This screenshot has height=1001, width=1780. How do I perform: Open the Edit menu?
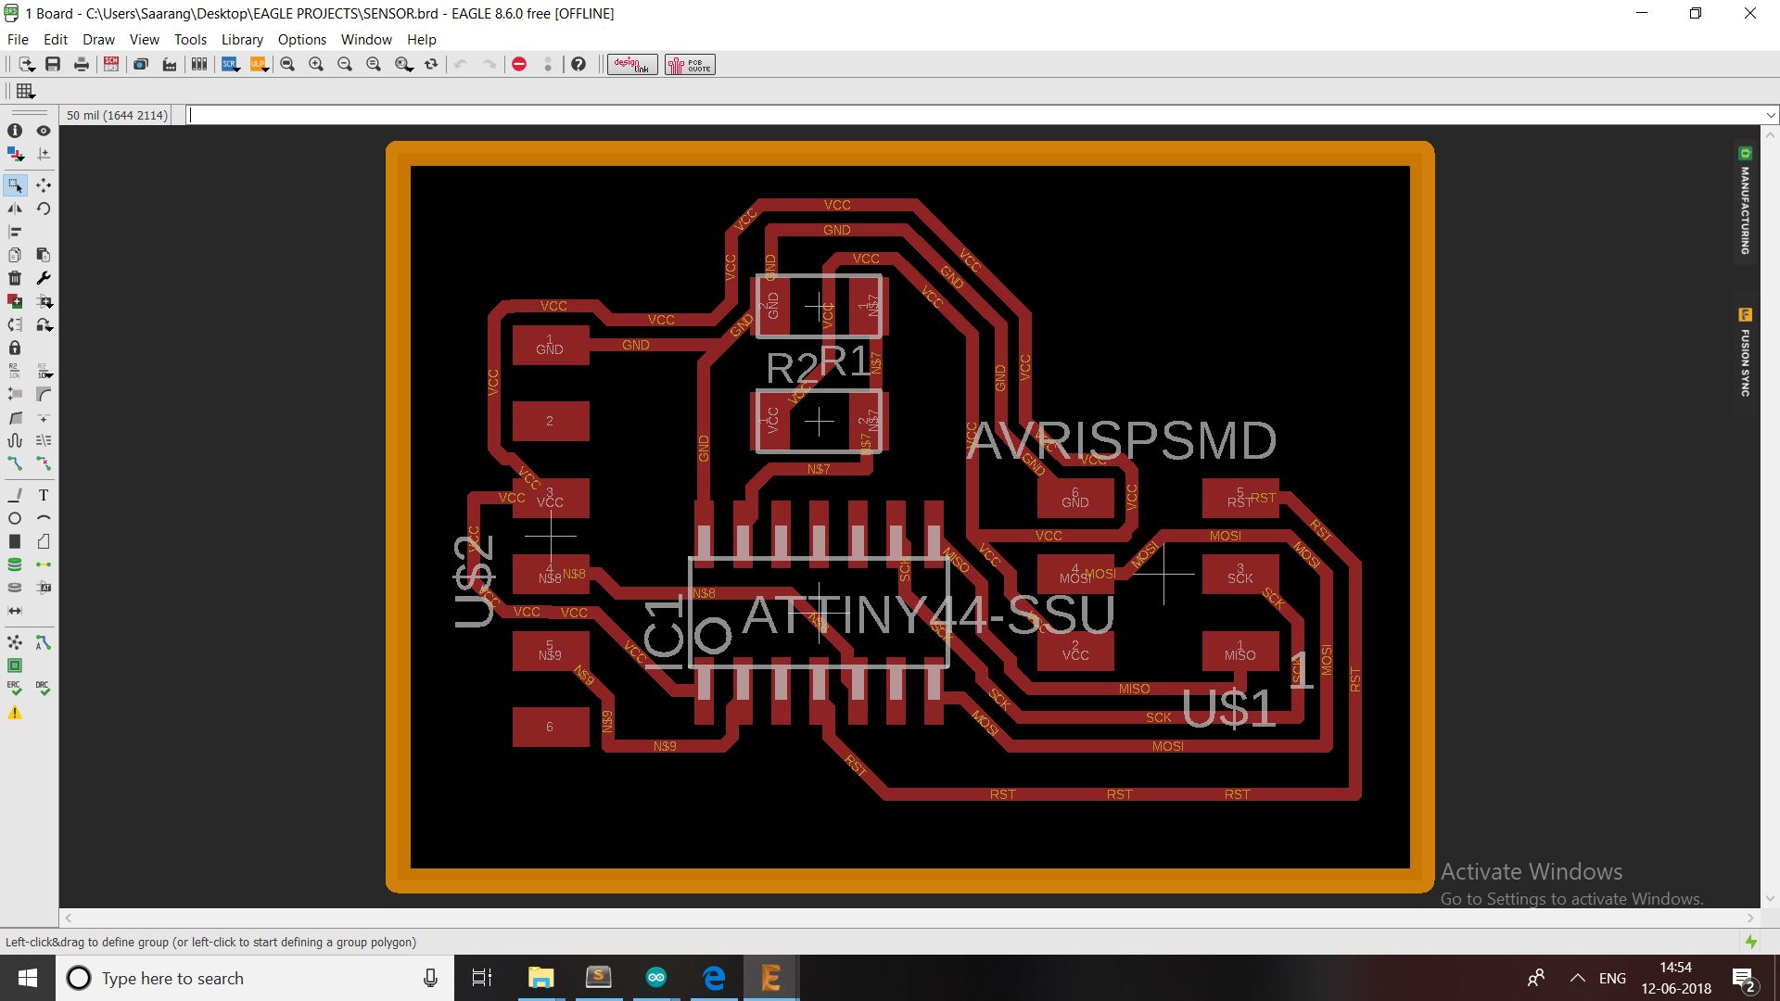coord(56,39)
